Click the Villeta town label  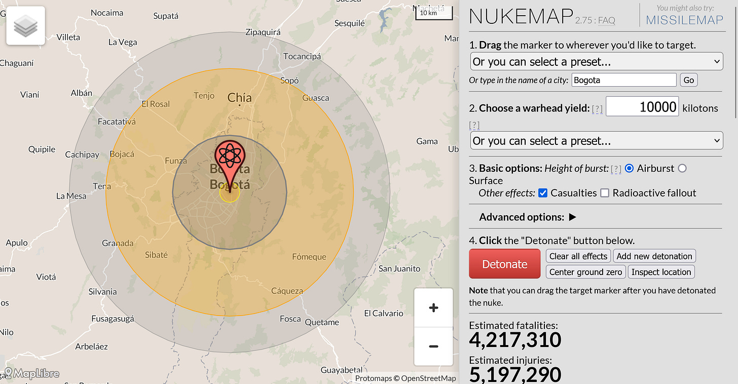click(x=68, y=37)
